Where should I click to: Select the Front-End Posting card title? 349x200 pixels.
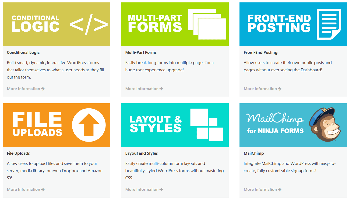(x=260, y=53)
